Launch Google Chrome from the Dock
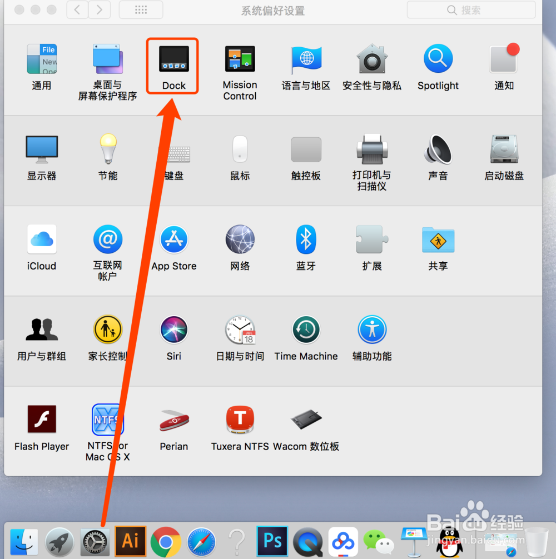 166,542
